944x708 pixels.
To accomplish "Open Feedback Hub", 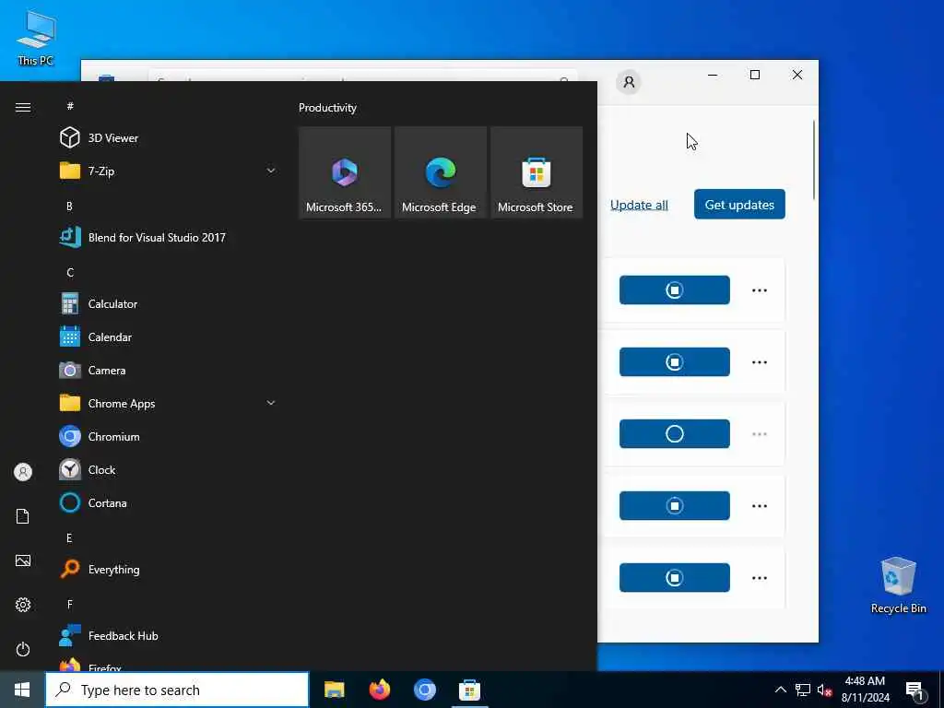I will tap(168, 635).
